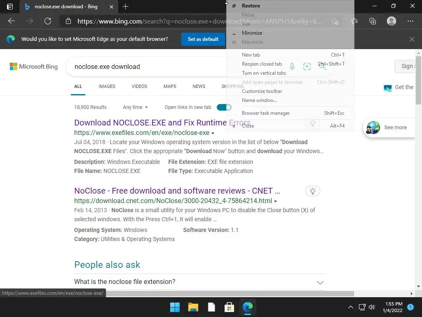Select the ALL results tab
The height and width of the screenshot is (317, 422).
click(78, 86)
